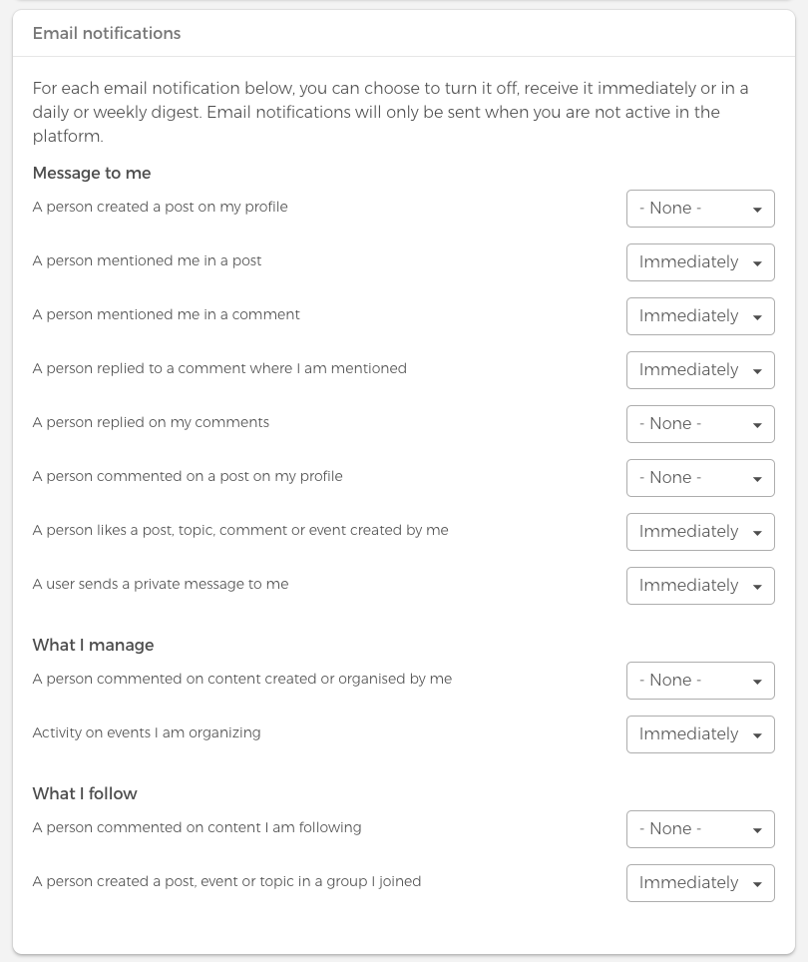Expand dropdown for comments on content I organised
The image size is (808, 962).
click(700, 681)
